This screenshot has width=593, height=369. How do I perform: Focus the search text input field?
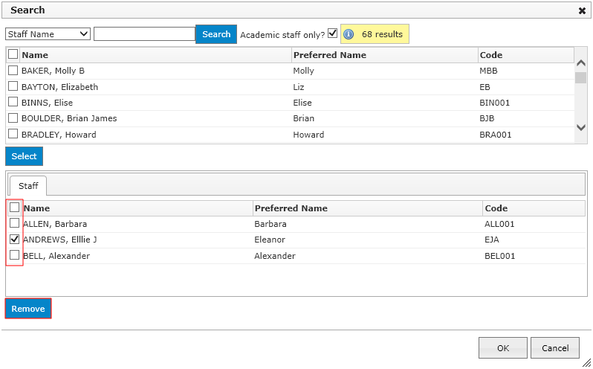pos(144,34)
